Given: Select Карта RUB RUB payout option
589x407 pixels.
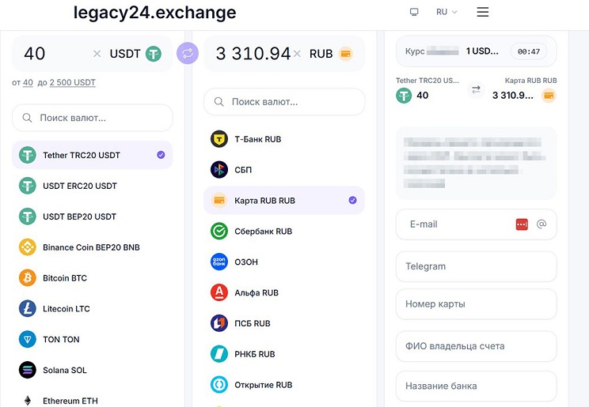Looking at the screenshot, I should 284,200.
